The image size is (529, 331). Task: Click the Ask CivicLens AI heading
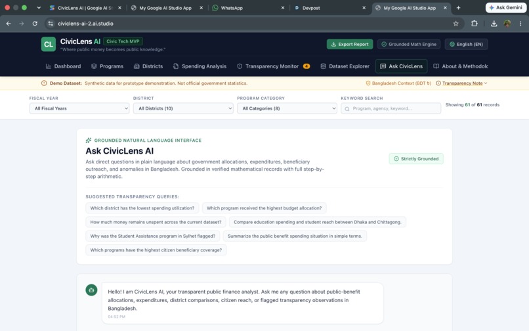pos(119,151)
